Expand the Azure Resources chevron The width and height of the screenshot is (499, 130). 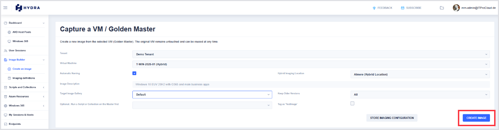[44, 97]
